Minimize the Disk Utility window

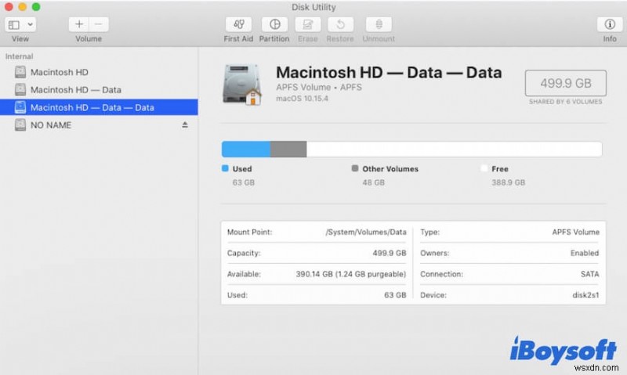click(23, 7)
